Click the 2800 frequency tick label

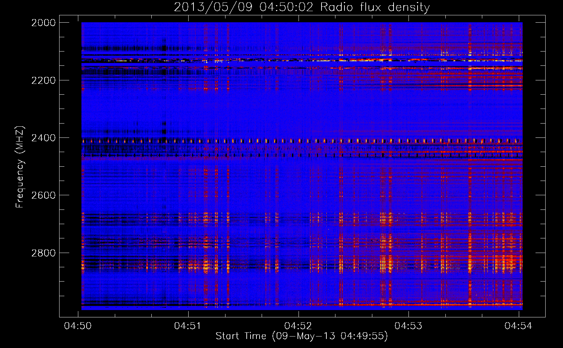pyautogui.click(x=43, y=253)
